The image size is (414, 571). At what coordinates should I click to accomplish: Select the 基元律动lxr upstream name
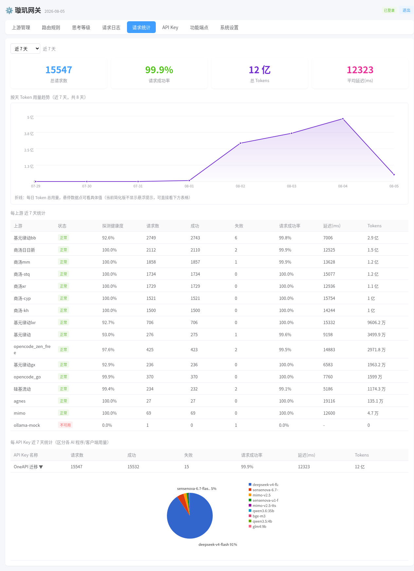[x=25, y=323]
